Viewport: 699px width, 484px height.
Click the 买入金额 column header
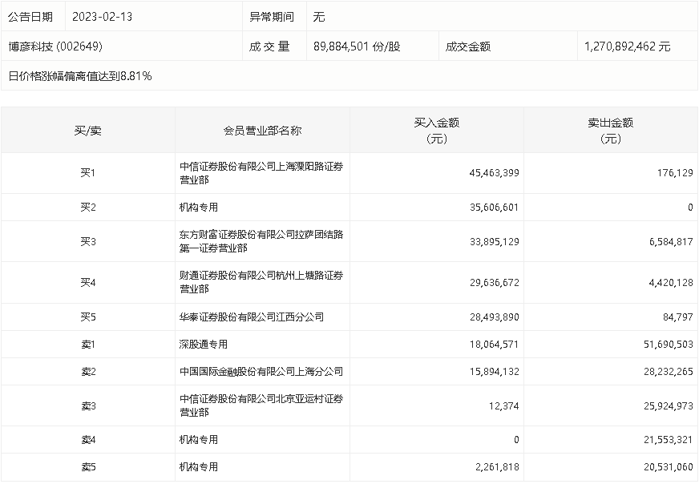[437, 131]
